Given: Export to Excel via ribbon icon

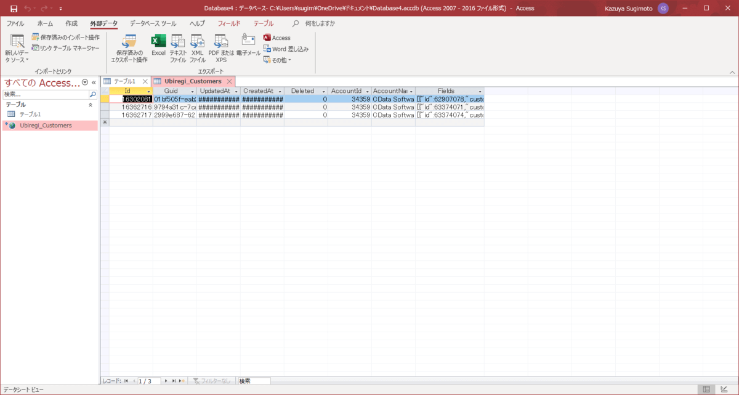Looking at the screenshot, I should pyautogui.click(x=159, y=45).
